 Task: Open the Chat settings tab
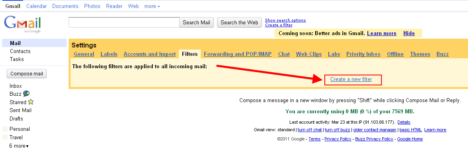pyautogui.click(x=284, y=54)
